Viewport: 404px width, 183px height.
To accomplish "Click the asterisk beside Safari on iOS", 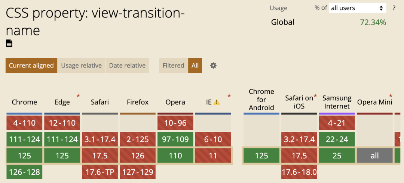I will tap(315, 96).
